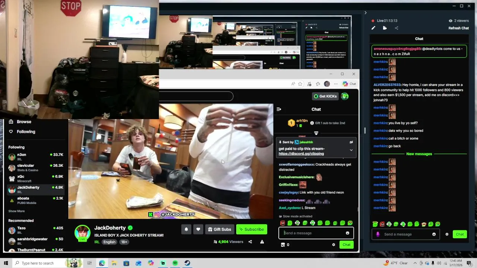Click the edit pencil icon in stream panel
This screenshot has width=477, height=268.
[x=373, y=28]
